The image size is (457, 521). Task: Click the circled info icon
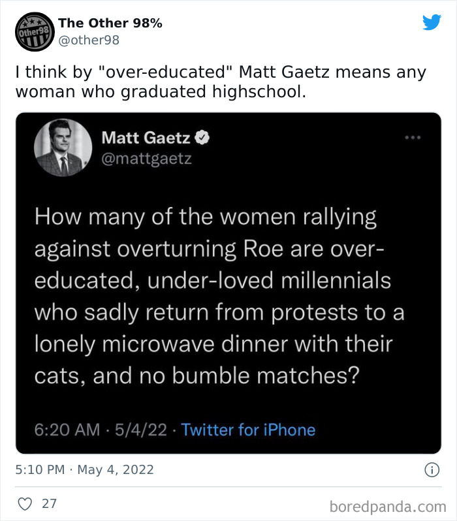[x=431, y=469]
